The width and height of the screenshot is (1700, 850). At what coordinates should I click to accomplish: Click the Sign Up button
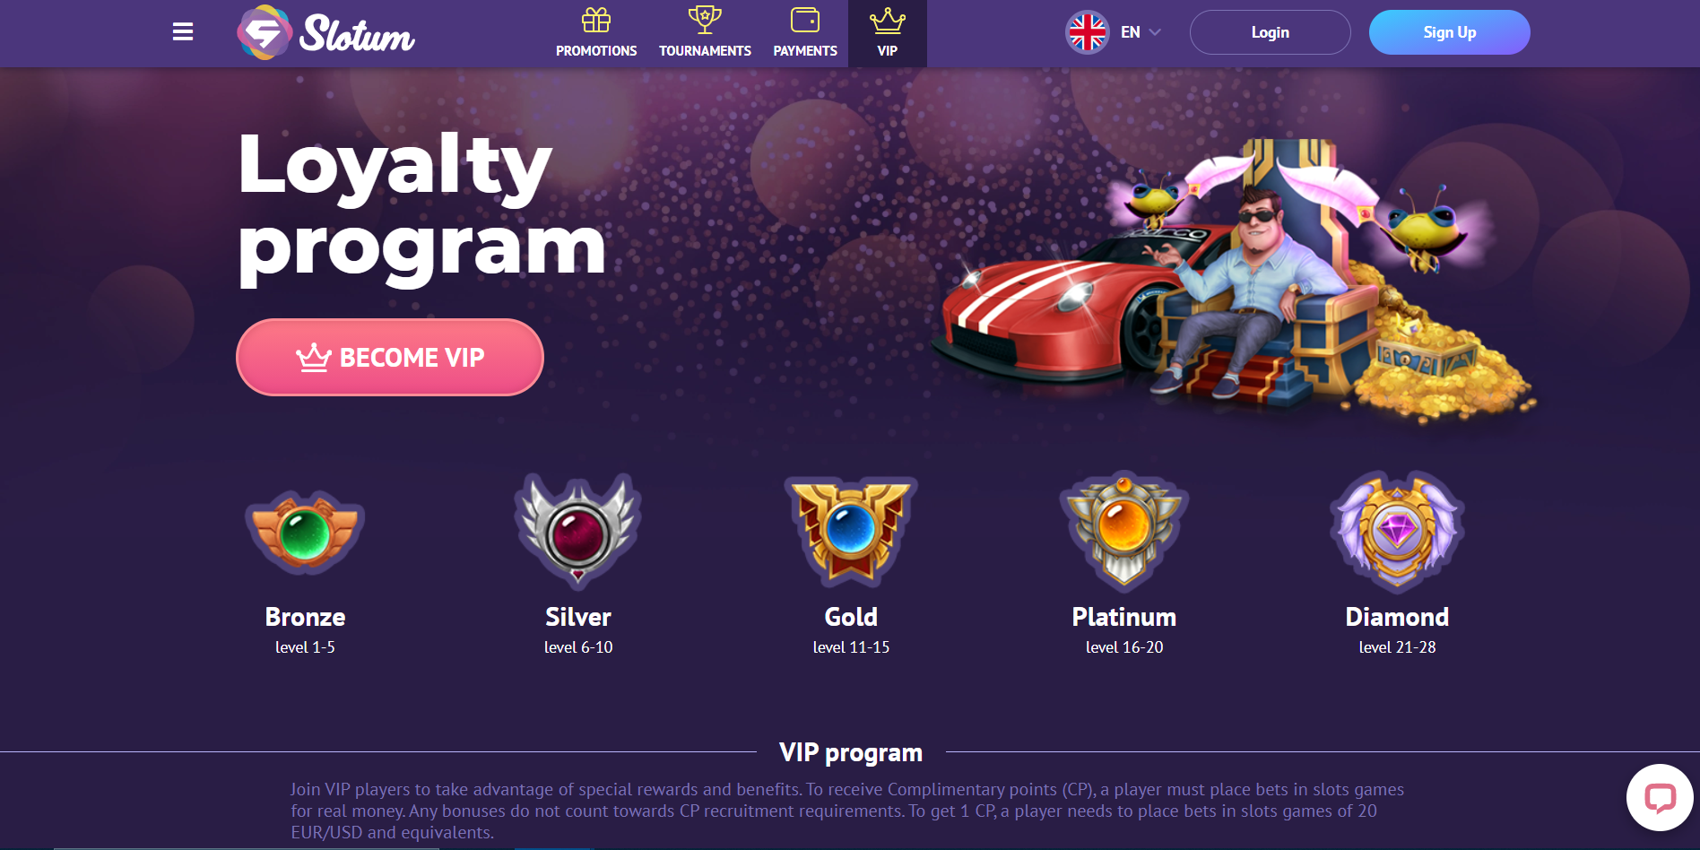[1449, 32]
